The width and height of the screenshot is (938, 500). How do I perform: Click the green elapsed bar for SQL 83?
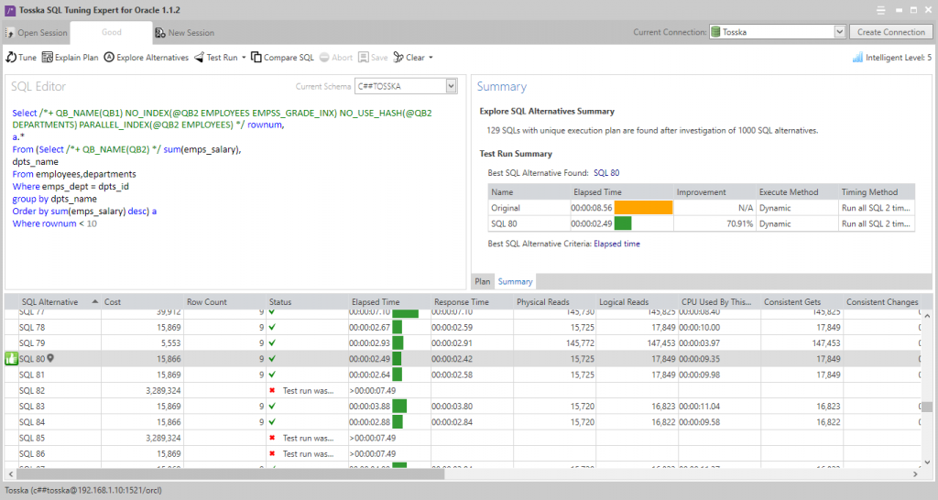[x=399, y=406]
